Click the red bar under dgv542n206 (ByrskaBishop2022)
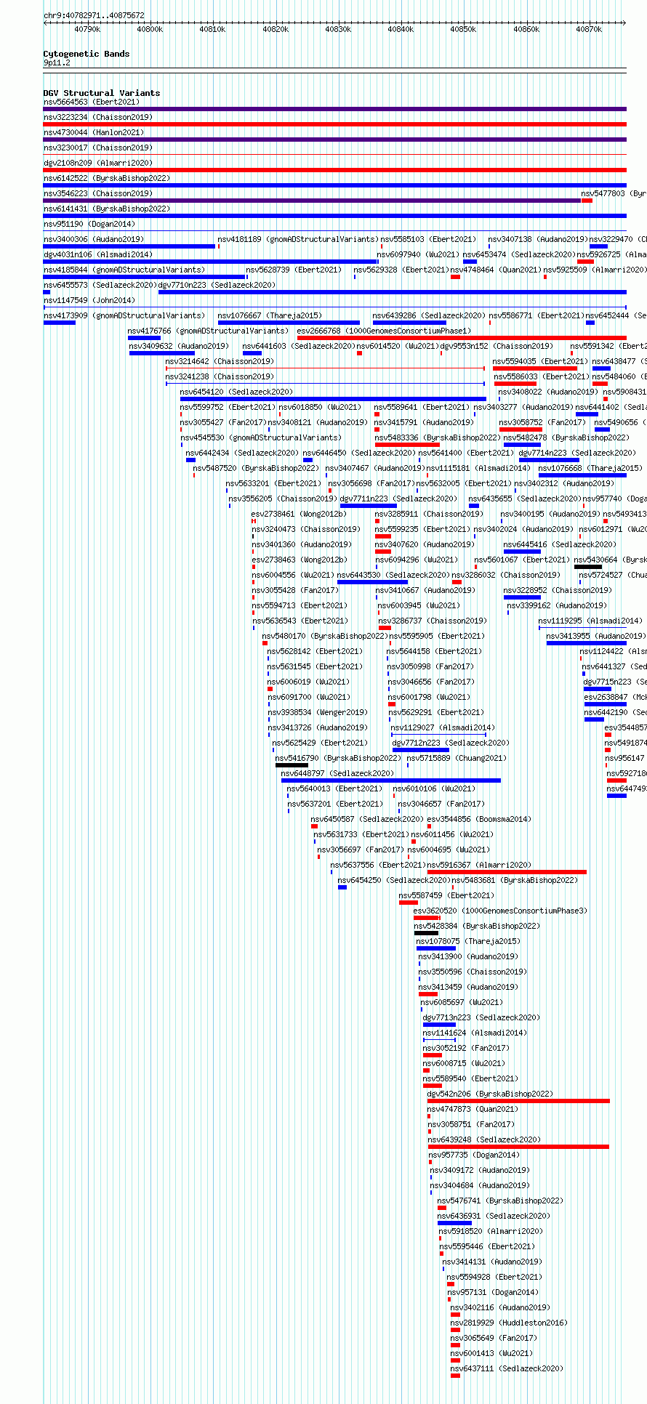The width and height of the screenshot is (647, 1404). pos(518,1101)
